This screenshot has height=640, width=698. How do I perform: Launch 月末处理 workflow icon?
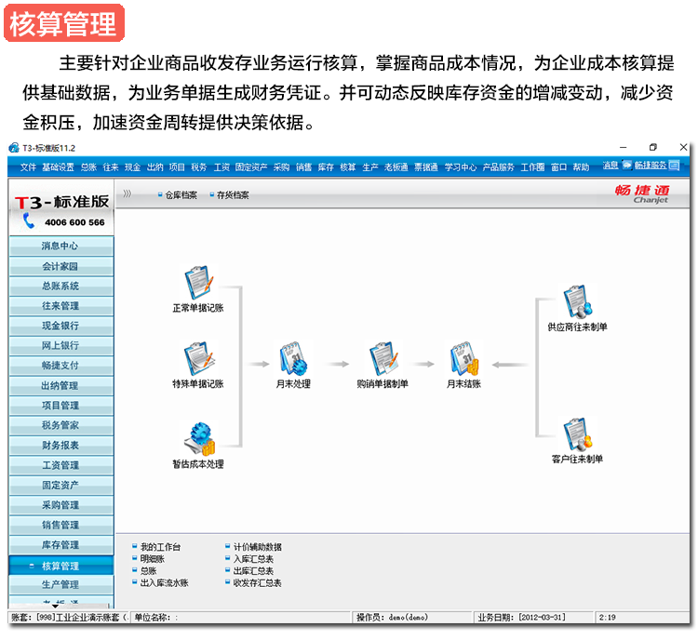point(292,358)
